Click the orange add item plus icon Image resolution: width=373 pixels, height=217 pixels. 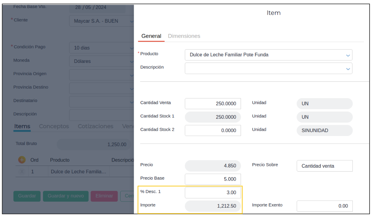point(22,160)
